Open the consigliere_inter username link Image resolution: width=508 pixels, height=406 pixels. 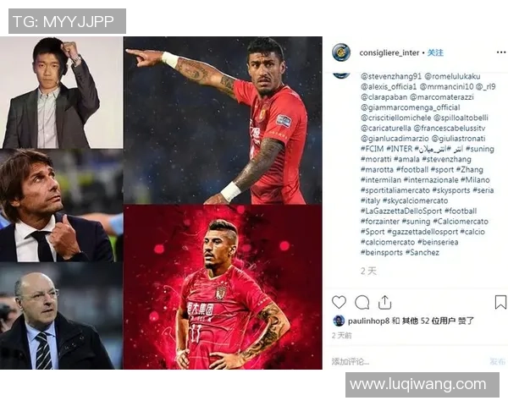tap(389, 52)
